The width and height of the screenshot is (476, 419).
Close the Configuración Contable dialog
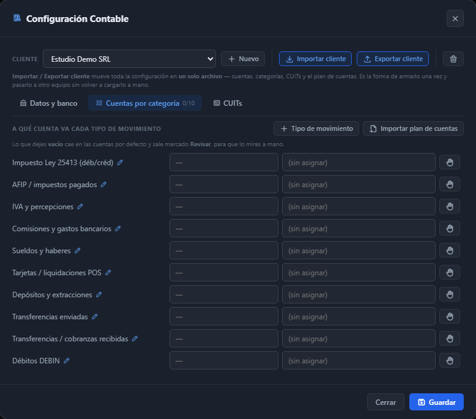click(x=455, y=18)
